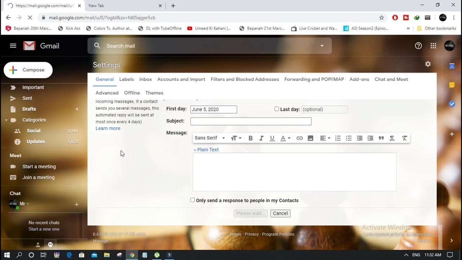Image resolution: width=462 pixels, height=260 pixels.
Task: Click the Gmail logo
Action: pos(41,46)
